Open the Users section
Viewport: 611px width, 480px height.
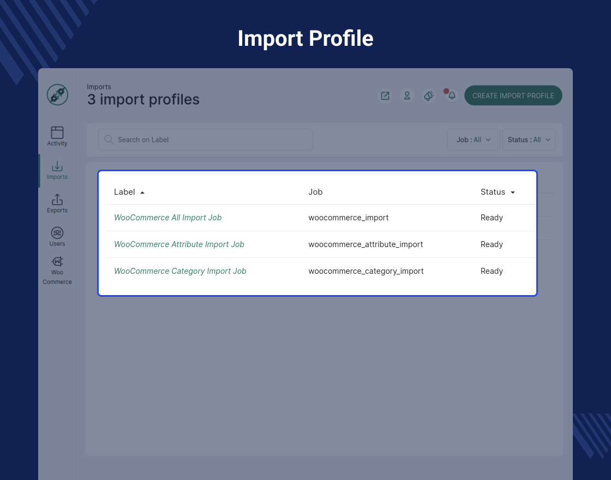tap(57, 237)
